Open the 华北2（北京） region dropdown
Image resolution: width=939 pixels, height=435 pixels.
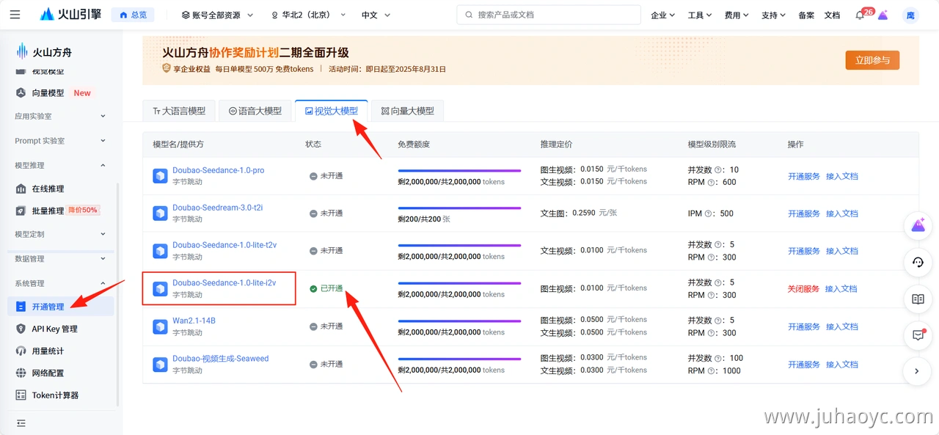click(308, 15)
